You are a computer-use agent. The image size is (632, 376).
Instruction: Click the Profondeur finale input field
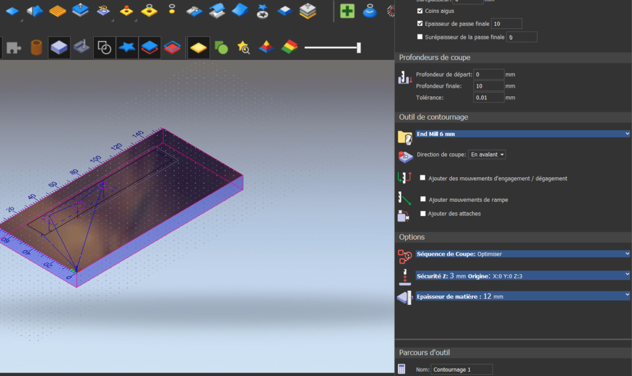(489, 86)
